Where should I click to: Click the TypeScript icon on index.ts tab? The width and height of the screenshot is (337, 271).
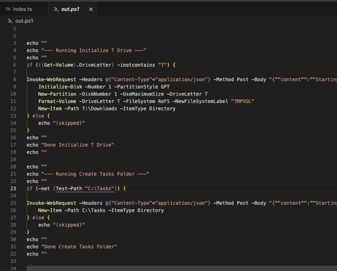click(x=8, y=9)
